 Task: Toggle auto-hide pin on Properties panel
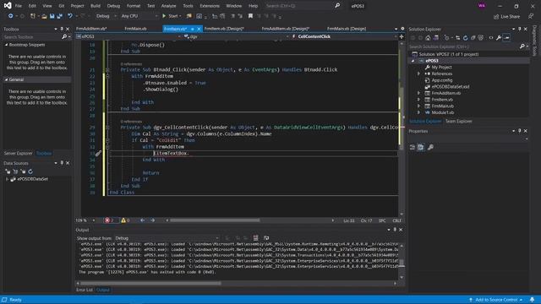[519, 131]
